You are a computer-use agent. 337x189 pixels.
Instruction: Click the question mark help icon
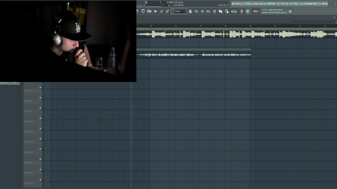click(137, 11)
